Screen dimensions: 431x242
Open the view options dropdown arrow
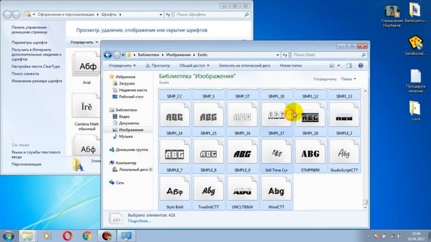click(339, 66)
